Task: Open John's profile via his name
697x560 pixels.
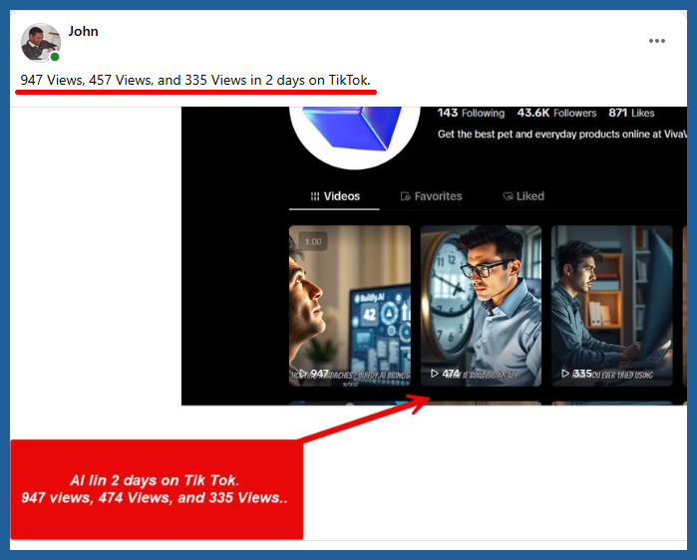Action: point(83,31)
